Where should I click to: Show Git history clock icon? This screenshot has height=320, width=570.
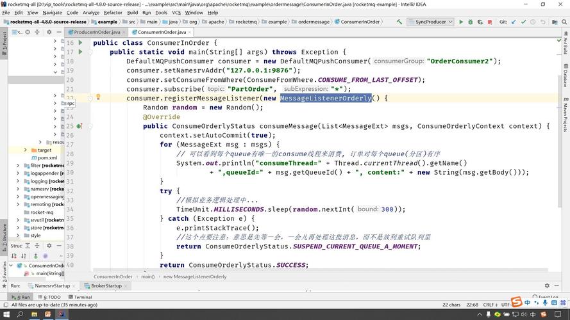[533, 22]
